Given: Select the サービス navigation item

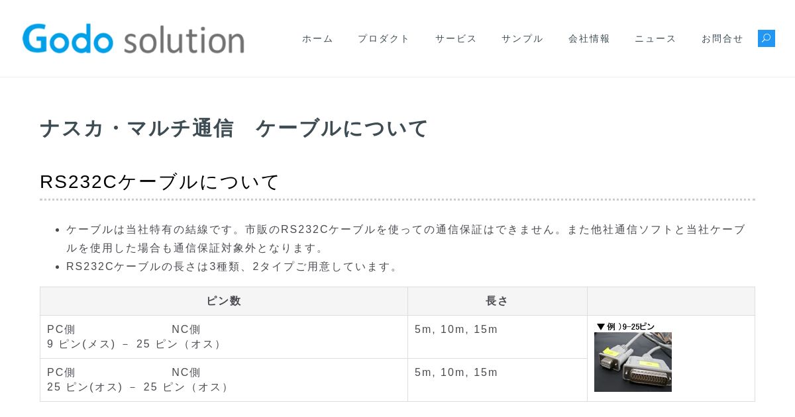Looking at the screenshot, I should click(456, 38).
